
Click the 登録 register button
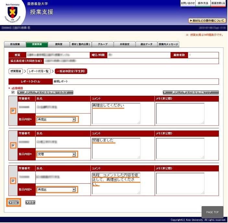tap(14, 202)
